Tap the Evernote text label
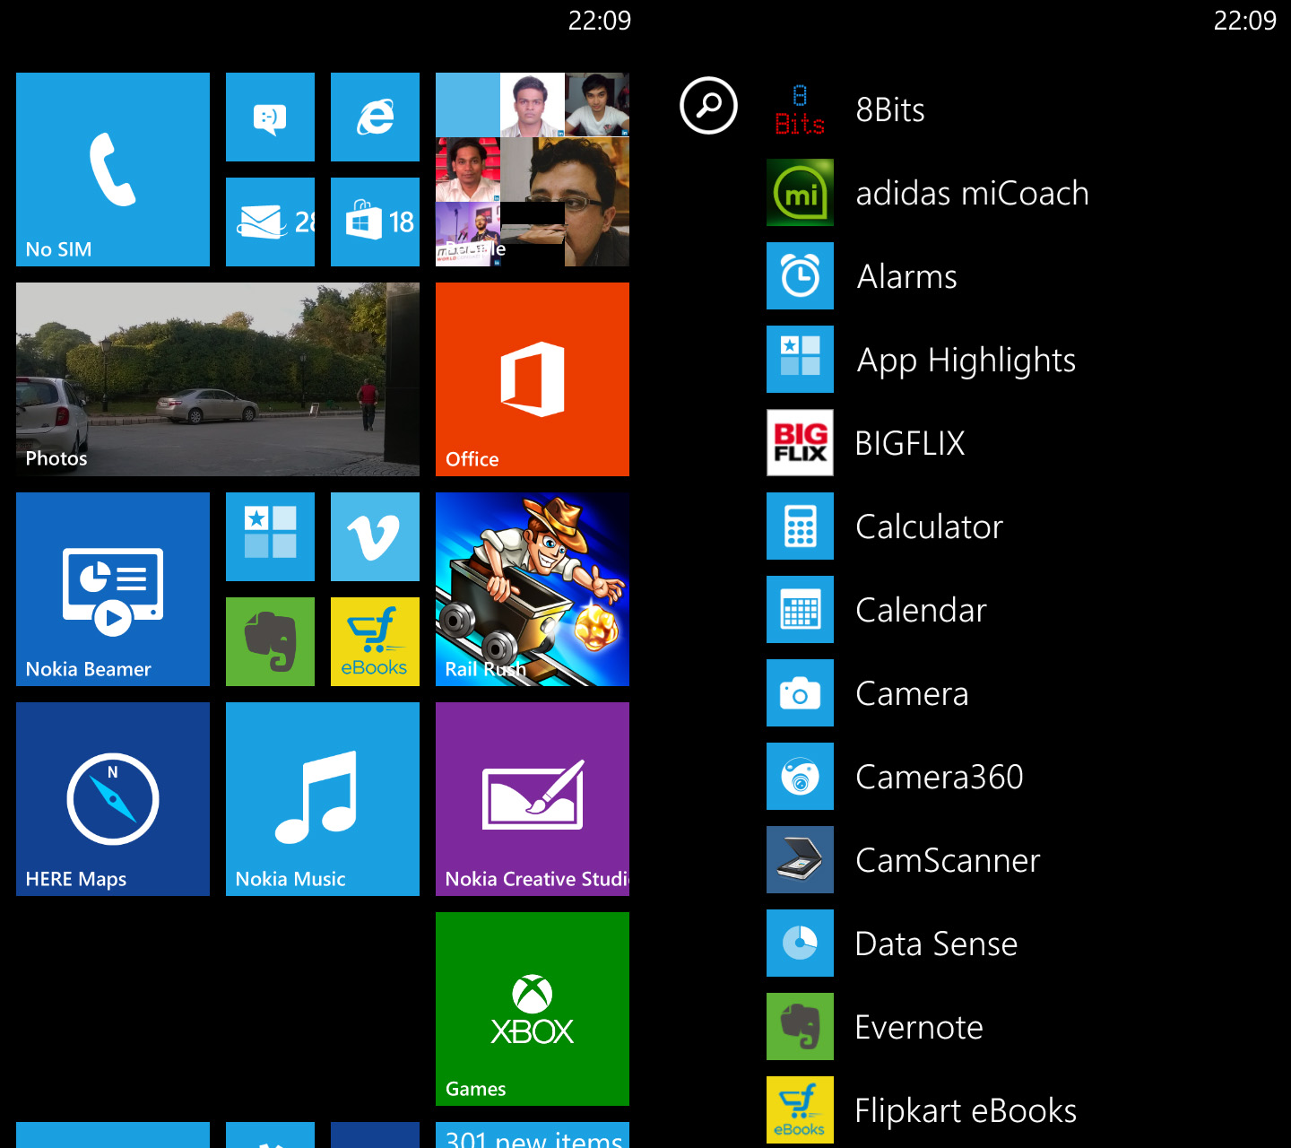Viewport: 1291px width, 1148px height. pyautogui.click(x=920, y=1028)
